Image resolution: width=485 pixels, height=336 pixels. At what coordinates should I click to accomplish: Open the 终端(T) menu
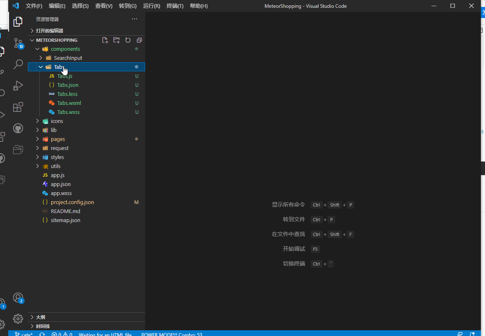click(x=175, y=6)
